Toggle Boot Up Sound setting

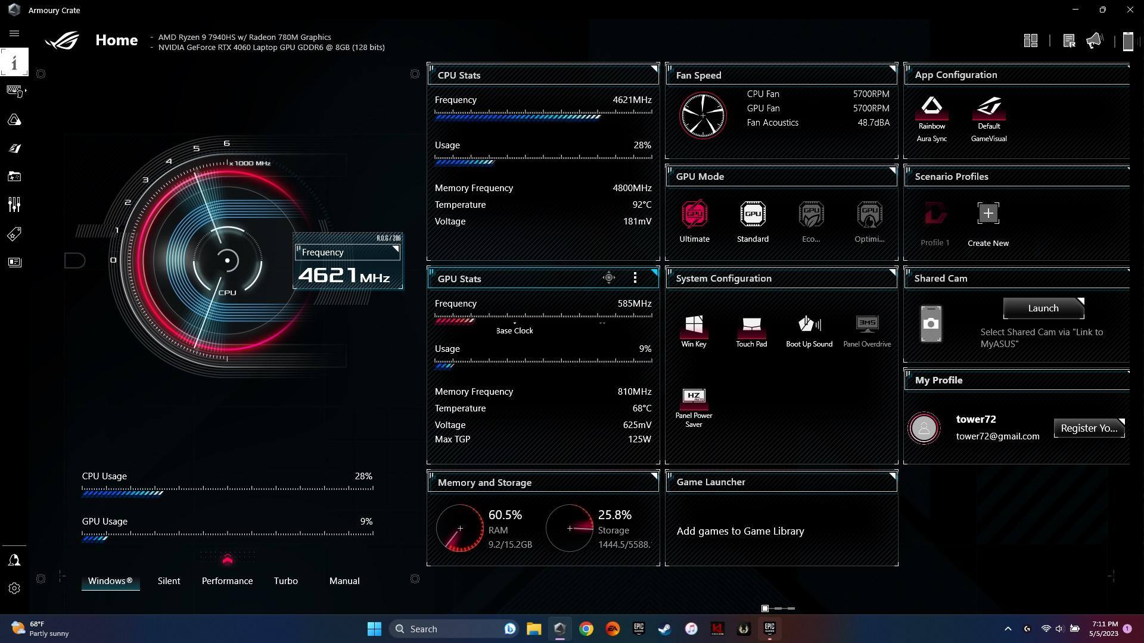[x=809, y=324]
